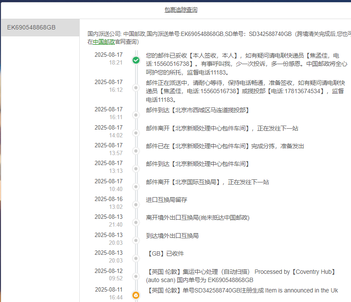Image resolution: width=351 pixels, height=302 pixels.
Task: Click text 到达境外出口互换局
Action: point(172,236)
